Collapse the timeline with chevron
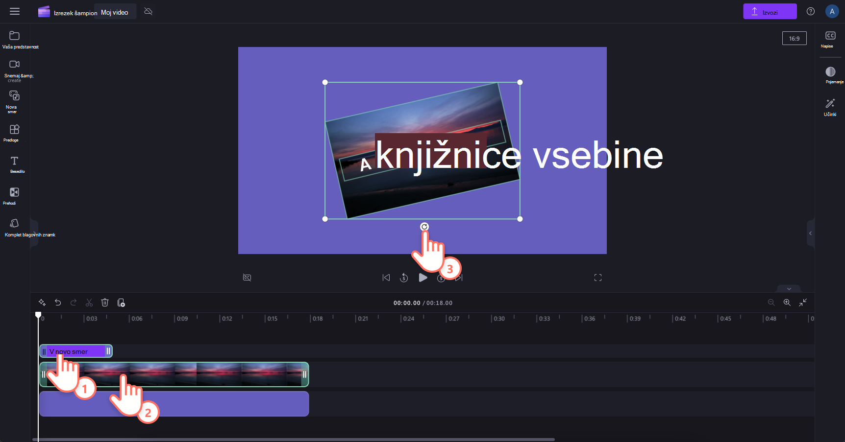Screen dimensions: 845x442 789,289
